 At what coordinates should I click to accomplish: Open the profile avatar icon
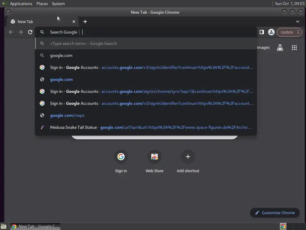[271, 32]
